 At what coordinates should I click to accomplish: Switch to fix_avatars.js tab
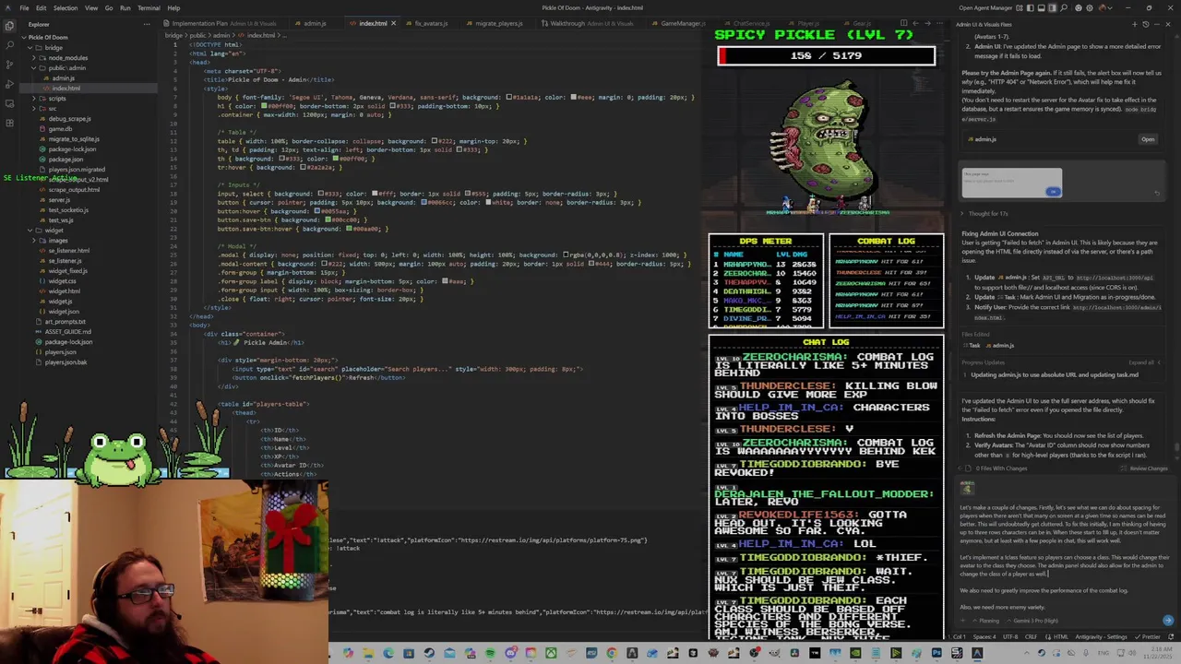(431, 23)
